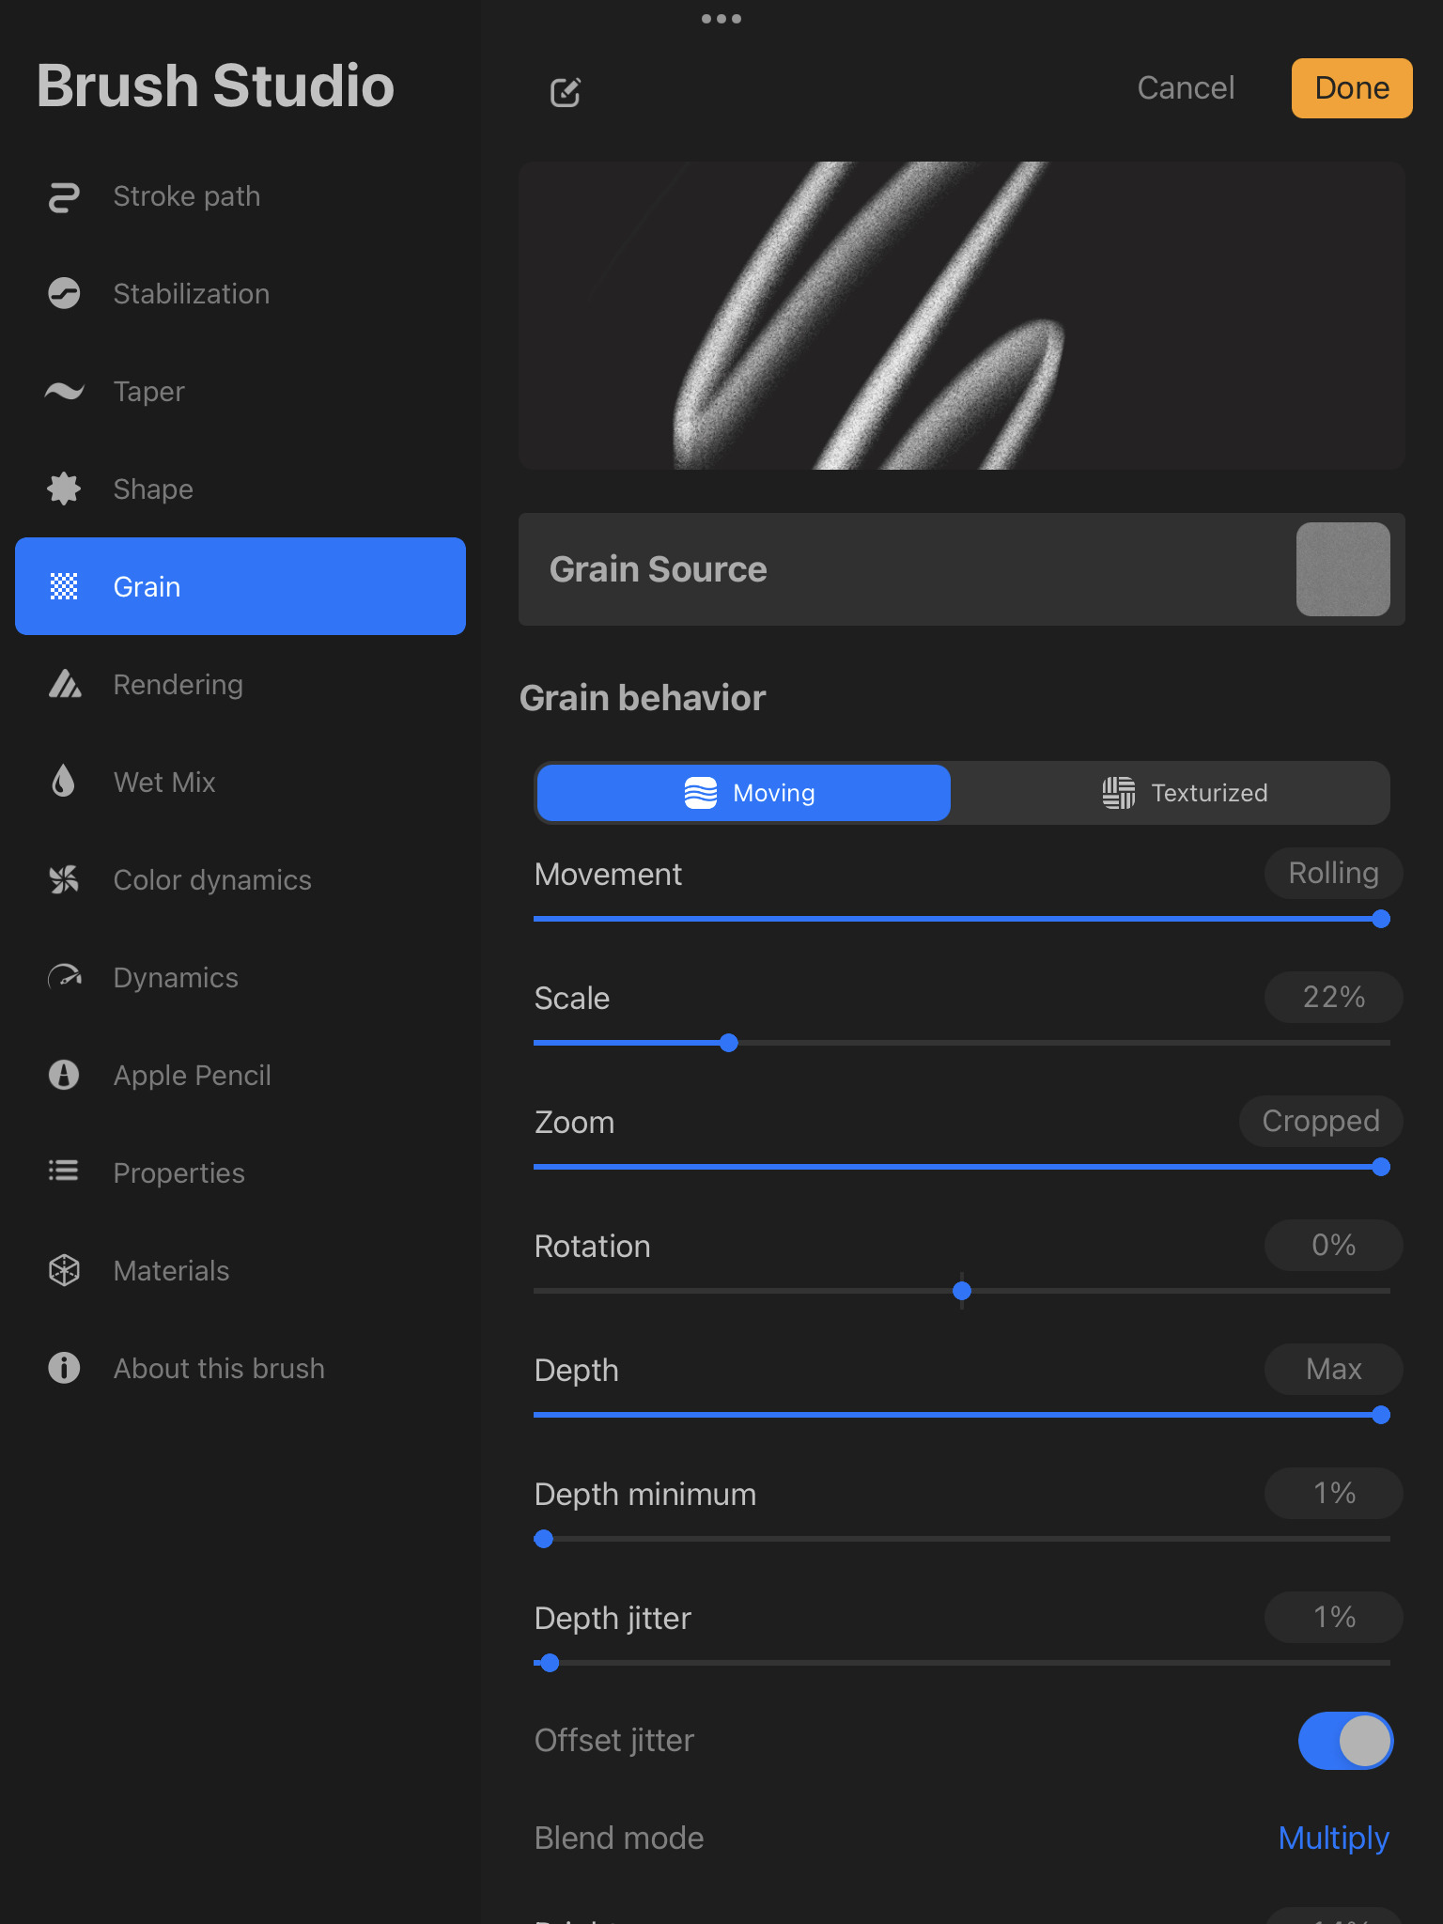The height and width of the screenshot is (1924, 1443).
Task: Click the Color dynamics pinwheel icon
Action: tap(64, 879)
